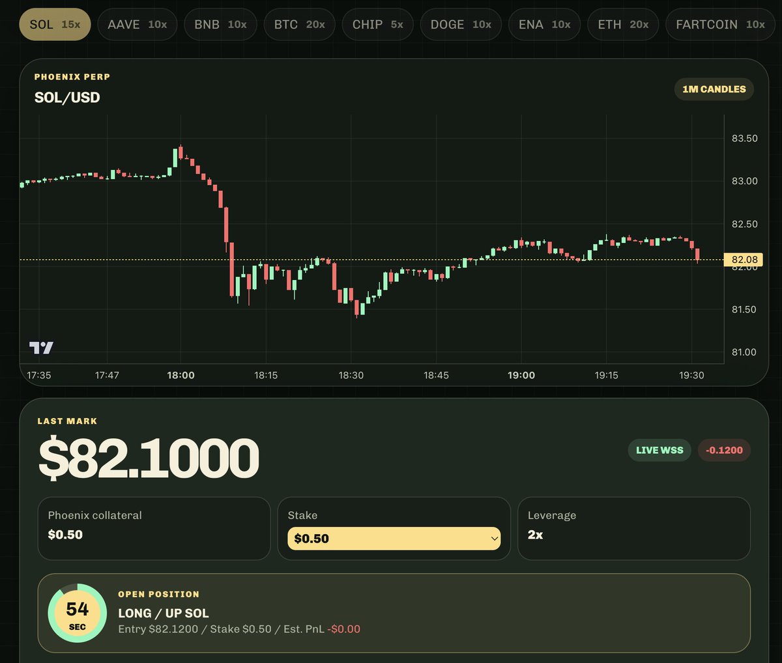The image size is (782, 663).
Task: Click the 19:30 time axis label
Action: pyautogui.click(x=691, y=375)
